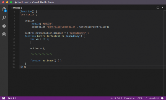166x100 pixels.
Task: Click the green maximize window button
Action: [11, 2]
